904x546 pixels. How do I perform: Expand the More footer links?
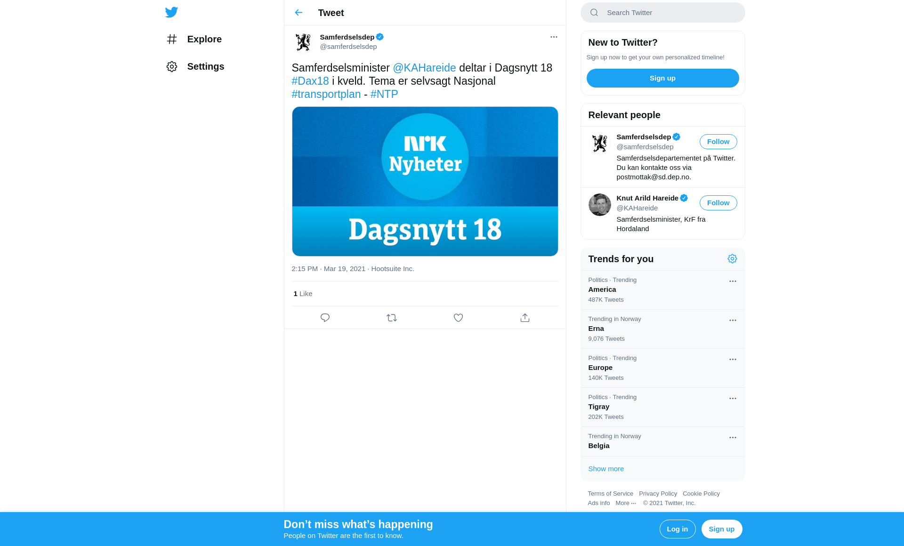[626, 503]
